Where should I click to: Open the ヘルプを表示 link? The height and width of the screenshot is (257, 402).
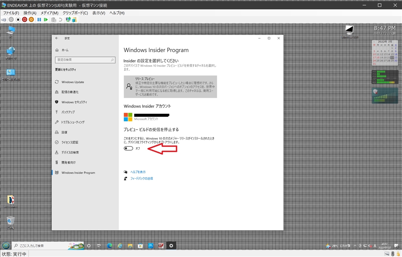pos(138,172)
